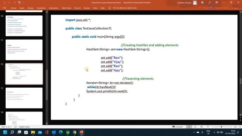Click the Tell me lightbulb icon
Image resolution: width=242 pixels, height=136 pixels.
(x=110, y=8)
